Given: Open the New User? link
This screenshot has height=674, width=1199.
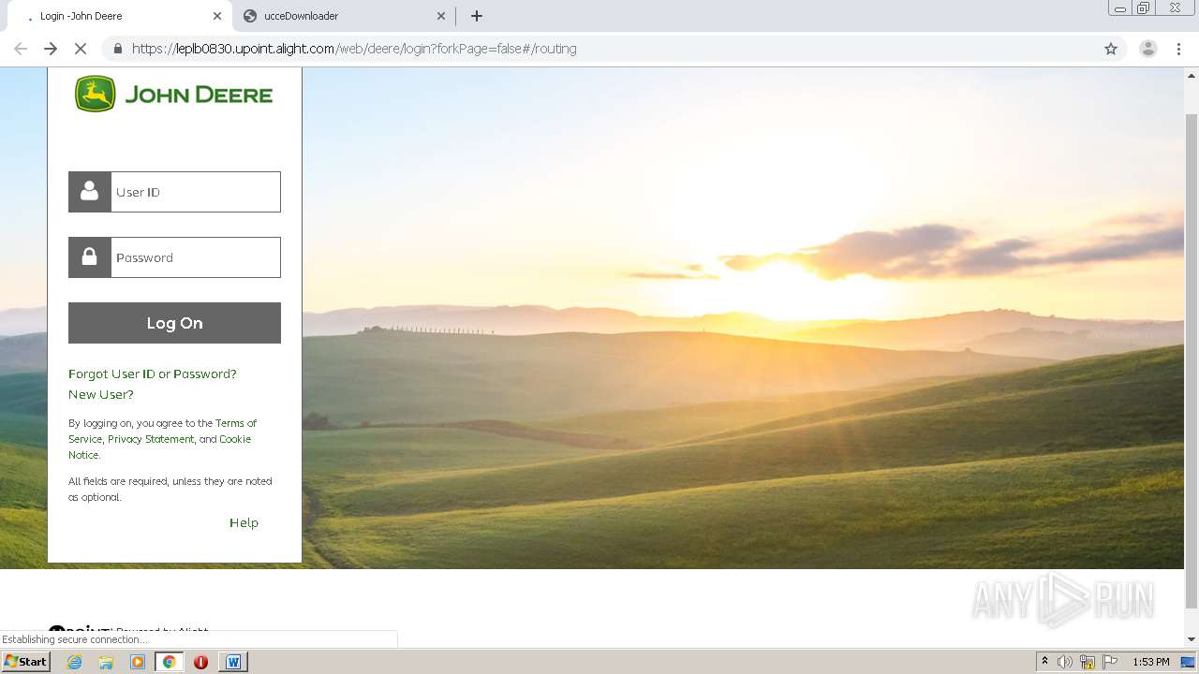Looking at the screenshot, I should [x=101, y=394].
